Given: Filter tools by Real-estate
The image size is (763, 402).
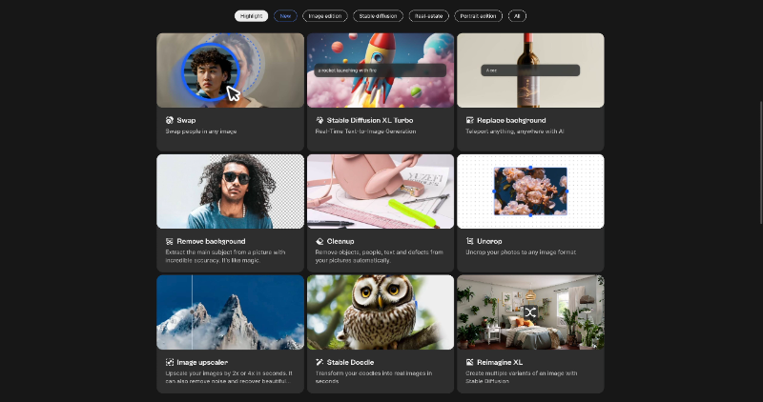Looking at the screenshot, I should (x=428, y=16).
